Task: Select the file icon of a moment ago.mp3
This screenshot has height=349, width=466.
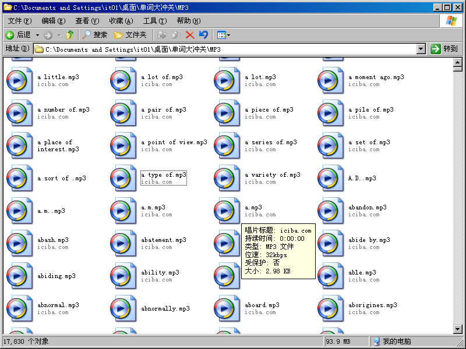Action: point(330,80)
